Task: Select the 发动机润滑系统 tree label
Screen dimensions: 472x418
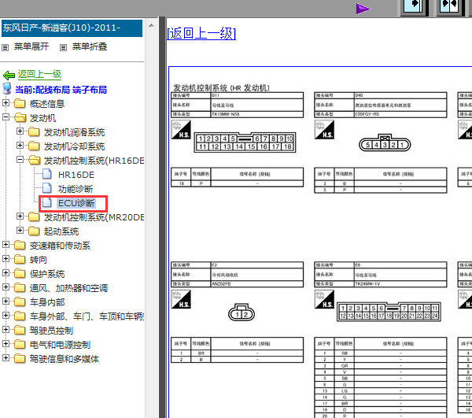Action: tap(74, 132)
